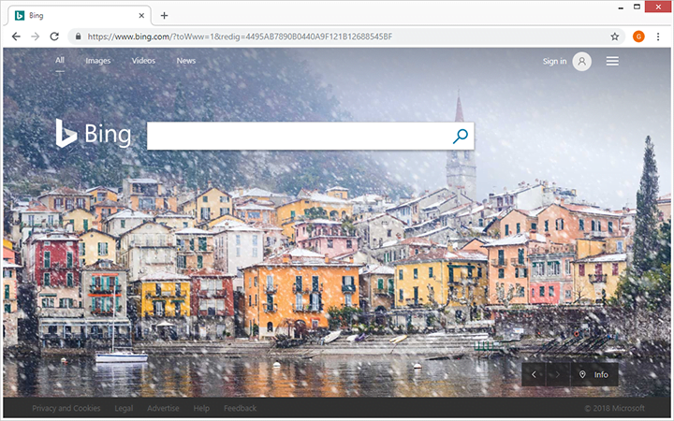Minimize the browser window
Viewport: 674px width, 421px height.
click(621, 7)
